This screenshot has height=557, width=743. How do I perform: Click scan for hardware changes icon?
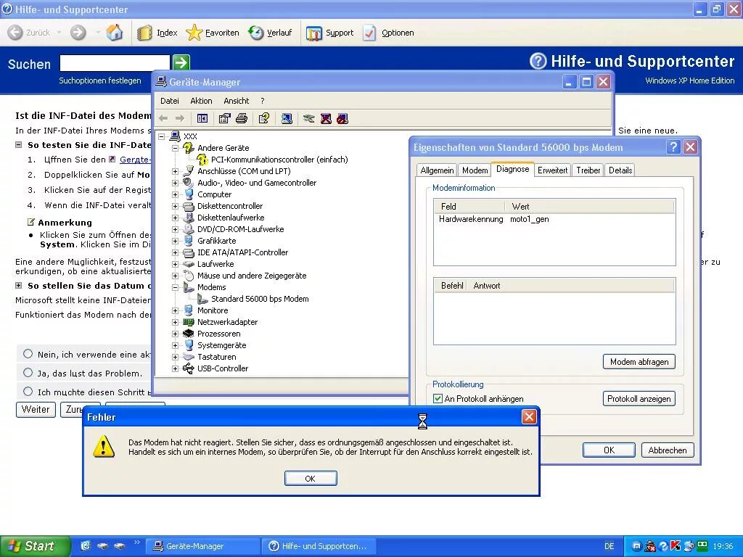click(287, 118)
